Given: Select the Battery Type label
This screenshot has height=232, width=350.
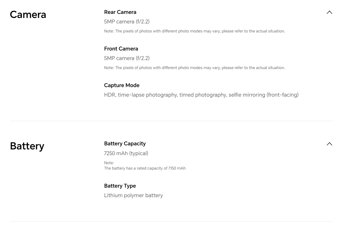Looking at the screenshot, I should click(x=120, y=186).
